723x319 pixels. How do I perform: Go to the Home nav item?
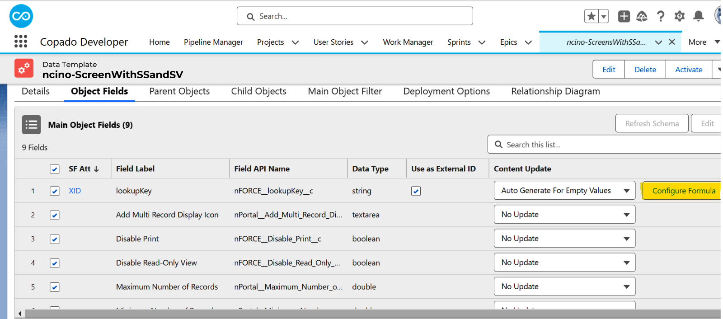(160, 42)
